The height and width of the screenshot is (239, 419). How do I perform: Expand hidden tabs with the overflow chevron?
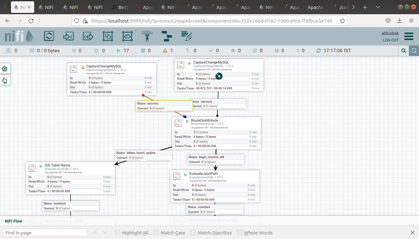point(353,7)
